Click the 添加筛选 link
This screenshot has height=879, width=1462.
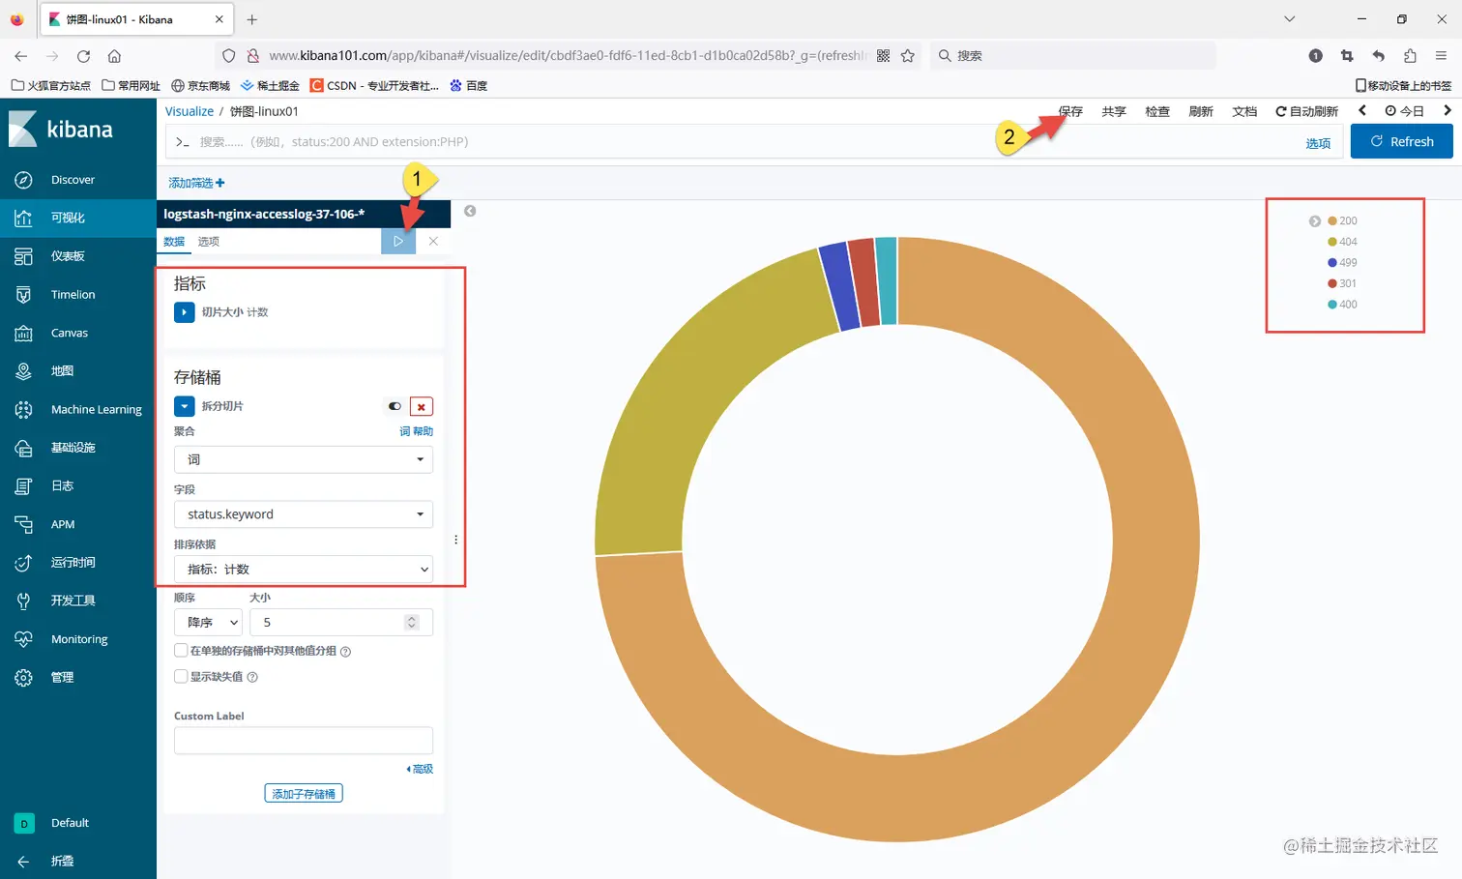196,183
